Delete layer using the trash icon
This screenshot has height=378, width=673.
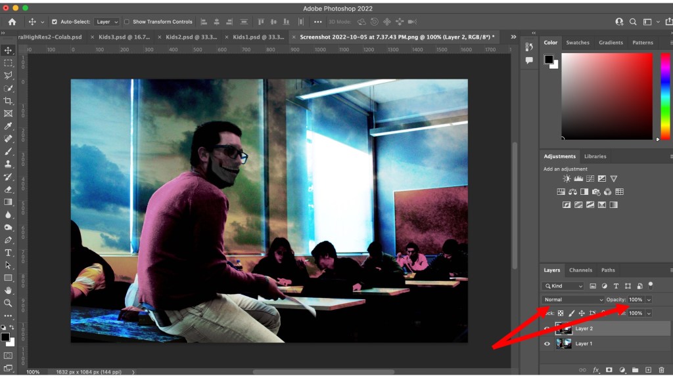coord(661,370)
